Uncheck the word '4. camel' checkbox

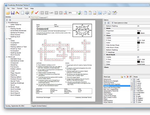(x=134, y=85)
